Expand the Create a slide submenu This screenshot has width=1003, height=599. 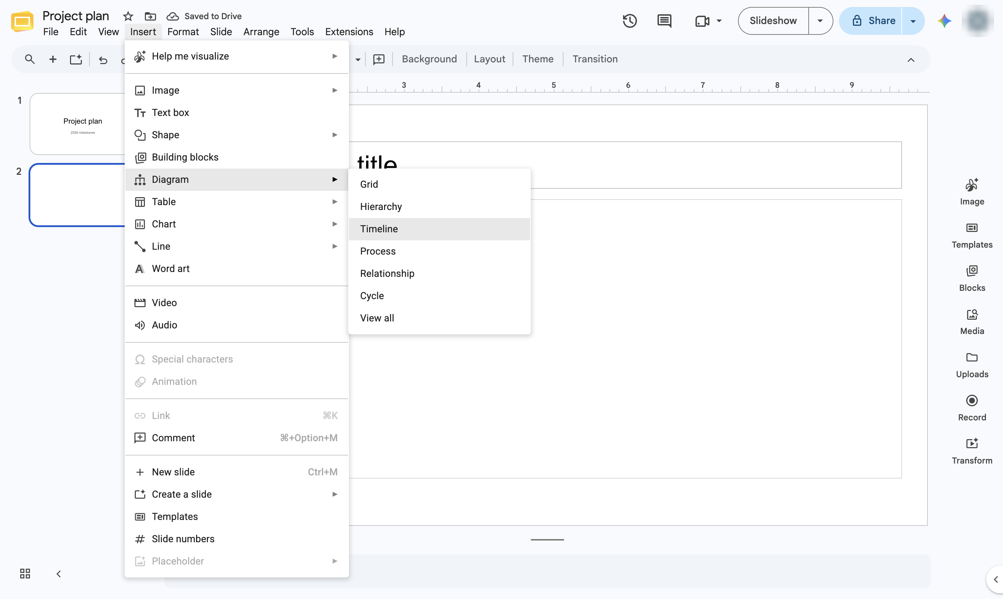[x=237, y=494]
